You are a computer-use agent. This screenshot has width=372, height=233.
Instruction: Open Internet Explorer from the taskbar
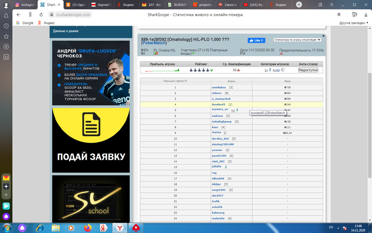click(x=40, y=228)
